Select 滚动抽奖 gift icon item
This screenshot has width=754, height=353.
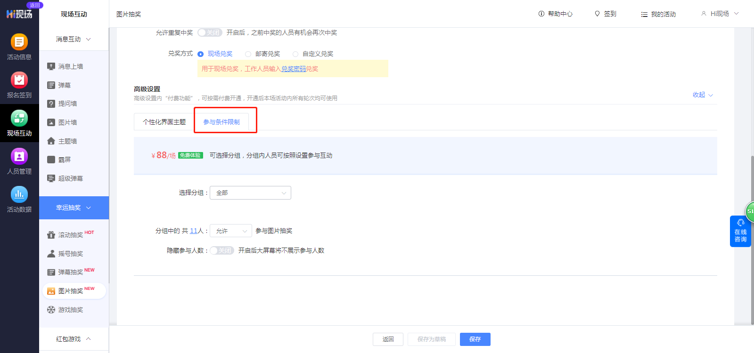(x=51, y=235)
